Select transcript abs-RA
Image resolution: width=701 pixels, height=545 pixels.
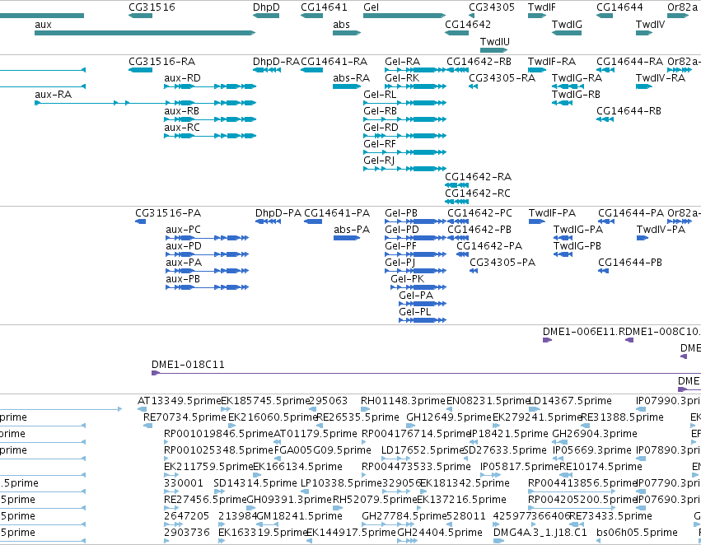(x=352, y=78)
